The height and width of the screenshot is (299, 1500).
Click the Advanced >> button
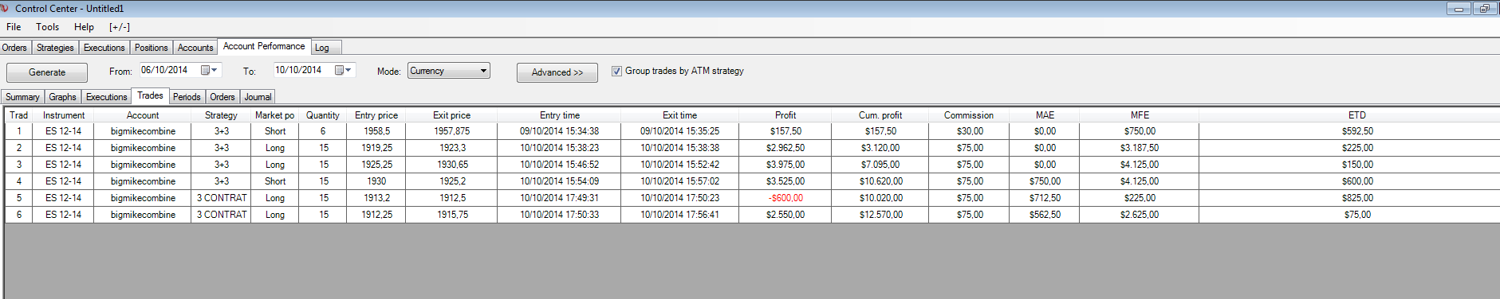point(557,72)
